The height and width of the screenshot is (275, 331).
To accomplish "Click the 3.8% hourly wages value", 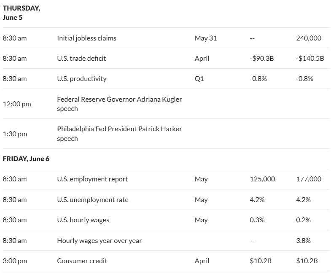I will click(303, 240).
